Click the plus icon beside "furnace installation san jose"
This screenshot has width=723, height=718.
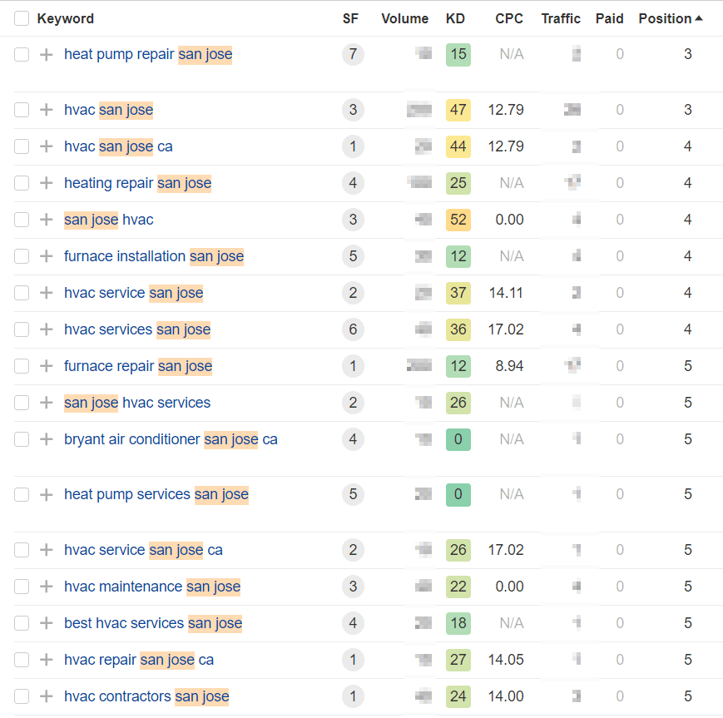47,256
